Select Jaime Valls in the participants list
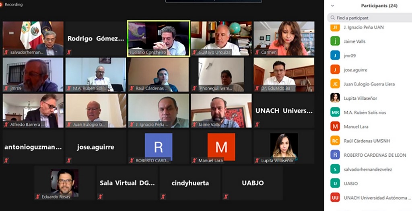The width and height of the screenshot is (412, 211). point(368,41)
